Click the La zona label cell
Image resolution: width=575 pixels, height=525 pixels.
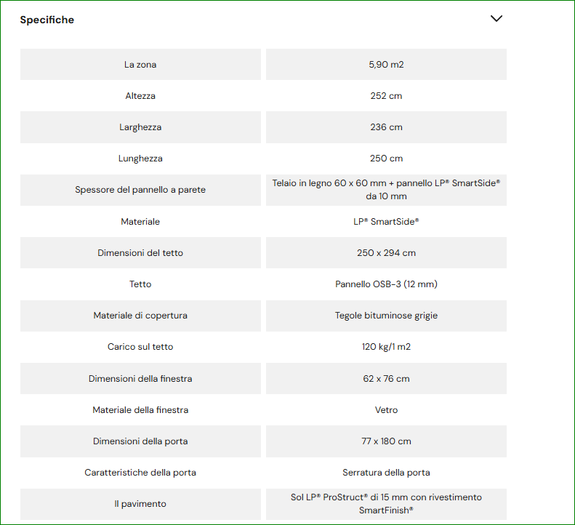[140, 65]
